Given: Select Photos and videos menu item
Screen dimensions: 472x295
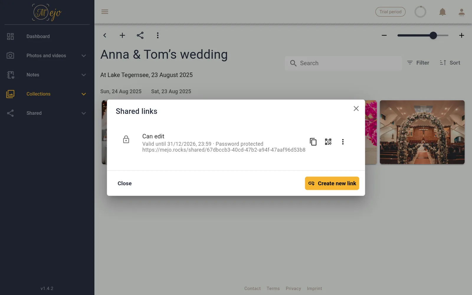Looking at the screenshot, I should [x=47, y=55].
